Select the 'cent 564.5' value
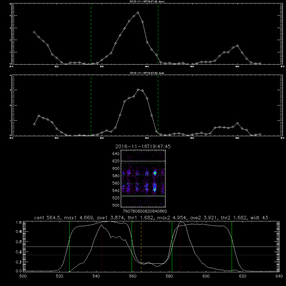This screenshot has height=286, width=286. 47,218
